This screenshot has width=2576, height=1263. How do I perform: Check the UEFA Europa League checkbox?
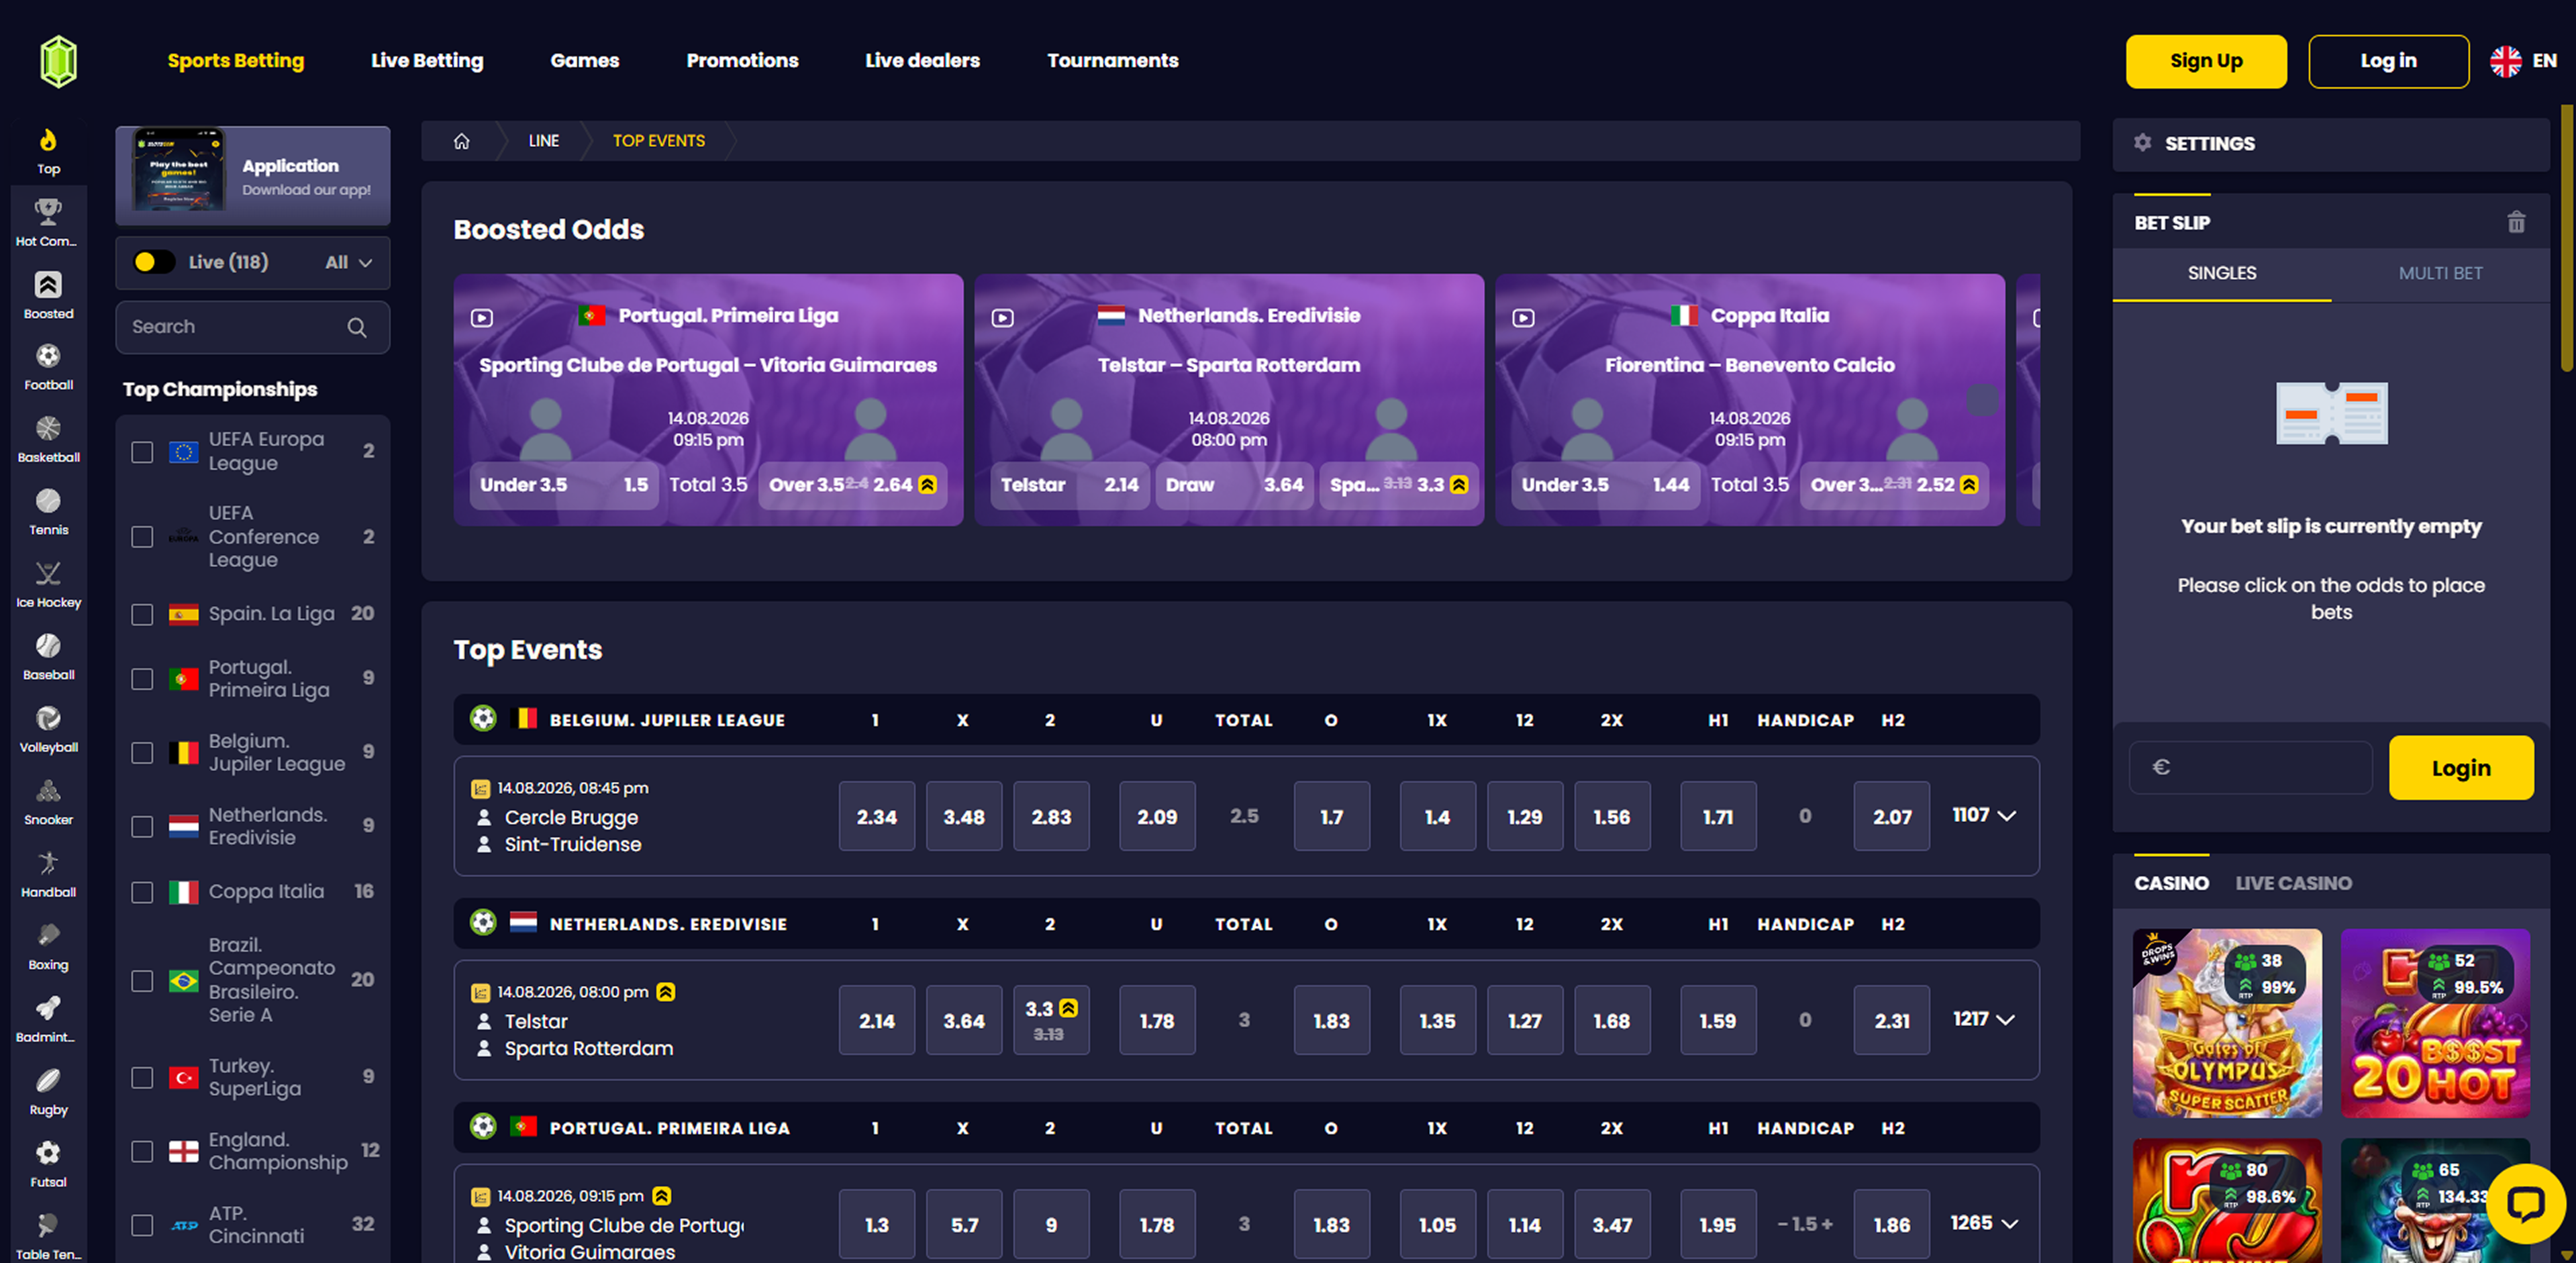pyautogui.click(x=142, y=452)
